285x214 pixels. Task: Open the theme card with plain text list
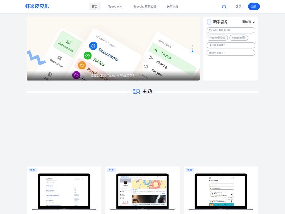click(x=64, y=190)
